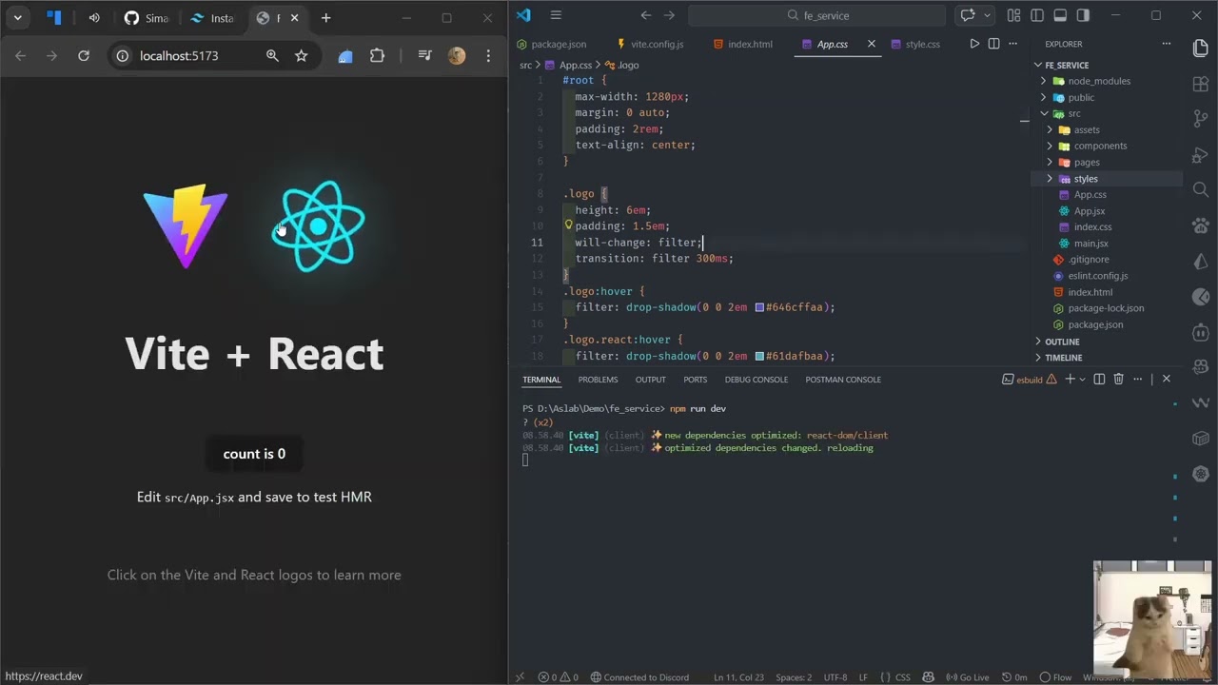Open Explorer panel more actions ellipsis
Screen dimensions: 1218x685
(x=1166, y=44)
